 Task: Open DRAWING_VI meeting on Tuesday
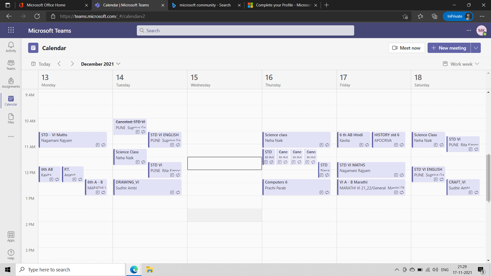pyautogui.click(x=147, y=187)
